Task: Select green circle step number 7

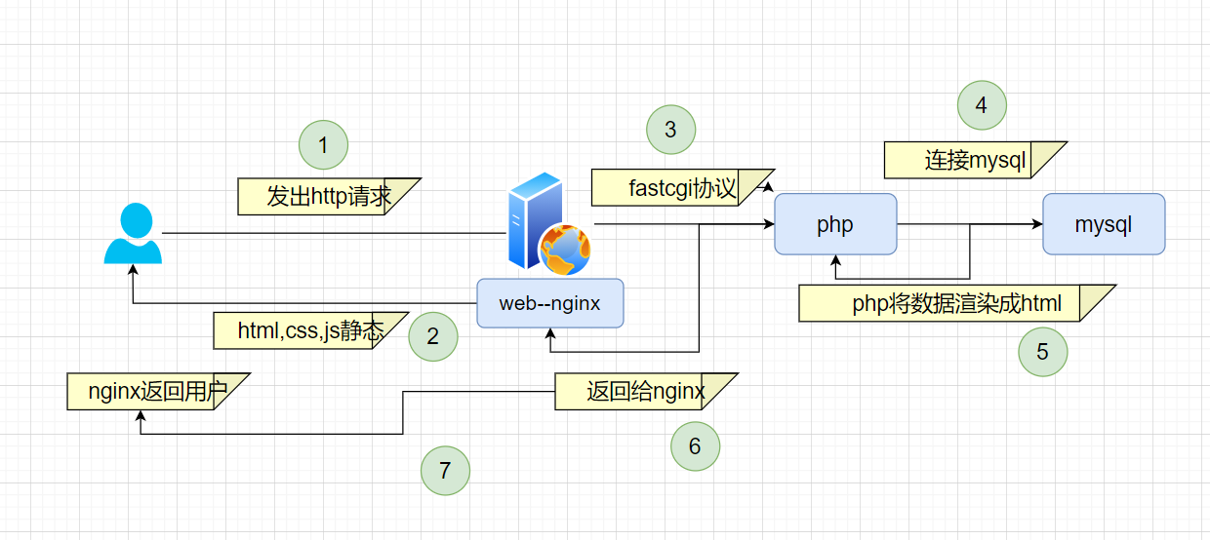Action: [x=445, y=472]
